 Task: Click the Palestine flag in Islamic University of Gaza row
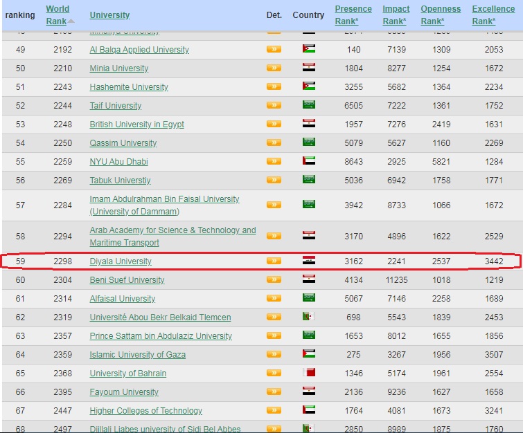pos(309,353)
